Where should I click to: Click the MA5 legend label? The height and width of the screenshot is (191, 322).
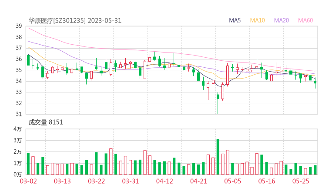[235, 20]
